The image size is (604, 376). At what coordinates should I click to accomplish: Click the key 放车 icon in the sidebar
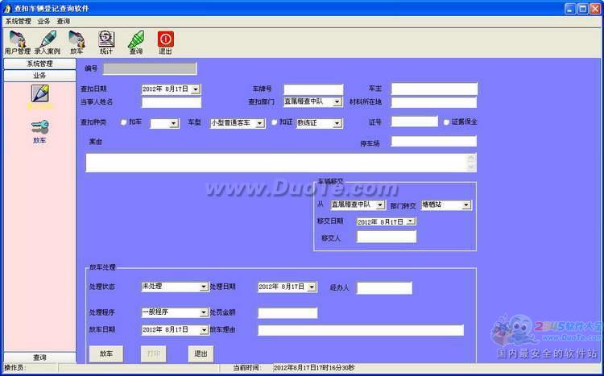[x=39, y=128]
